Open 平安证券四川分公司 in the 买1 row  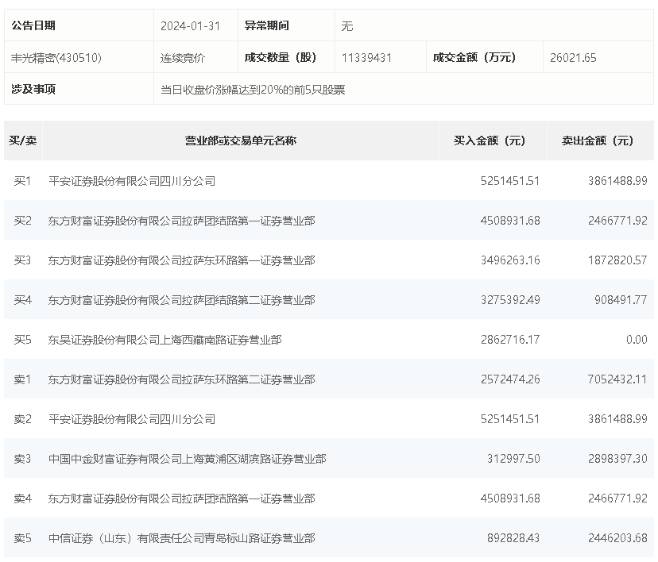coord(132,181)
